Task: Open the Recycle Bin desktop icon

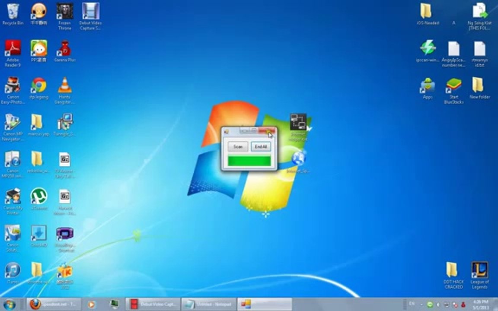Action: point(13,14)
